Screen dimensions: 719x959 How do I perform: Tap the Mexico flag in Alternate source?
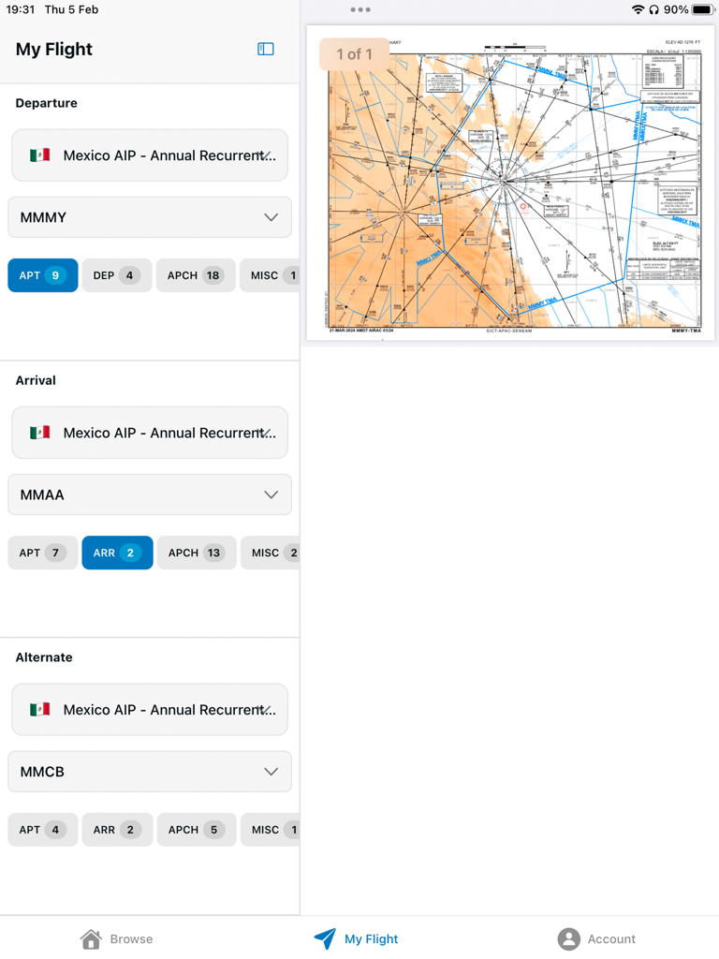click(x=39, y=710)
